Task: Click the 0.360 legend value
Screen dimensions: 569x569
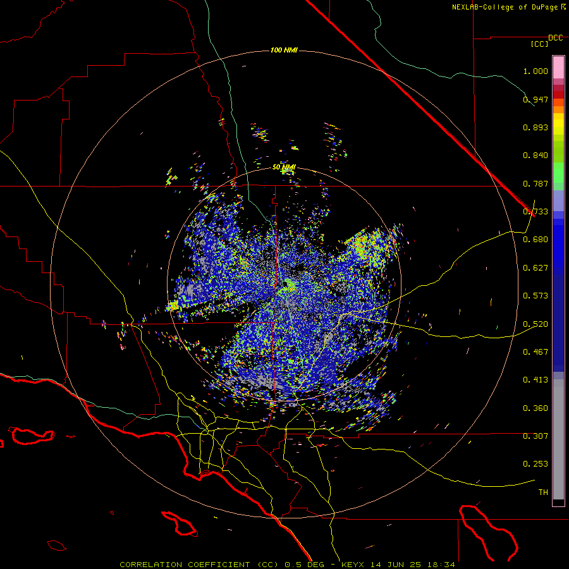Action: [x=535, y=408]
